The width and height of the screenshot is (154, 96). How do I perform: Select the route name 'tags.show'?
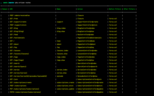click(61, 60)
